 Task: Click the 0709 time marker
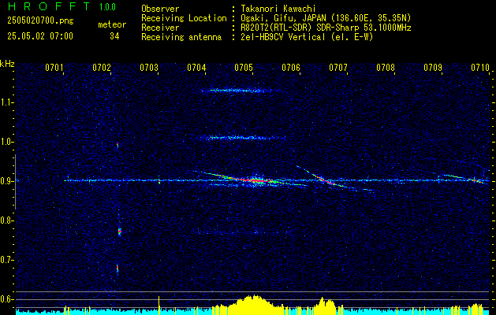coord(433,68)
